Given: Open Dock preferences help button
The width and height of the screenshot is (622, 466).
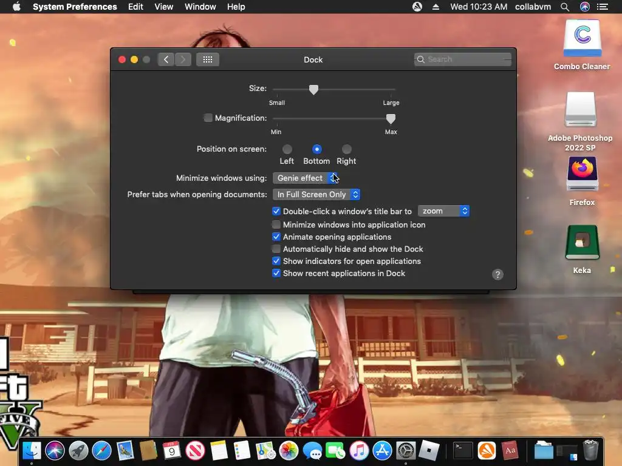Looking at the screenshot, I should 497,275.
